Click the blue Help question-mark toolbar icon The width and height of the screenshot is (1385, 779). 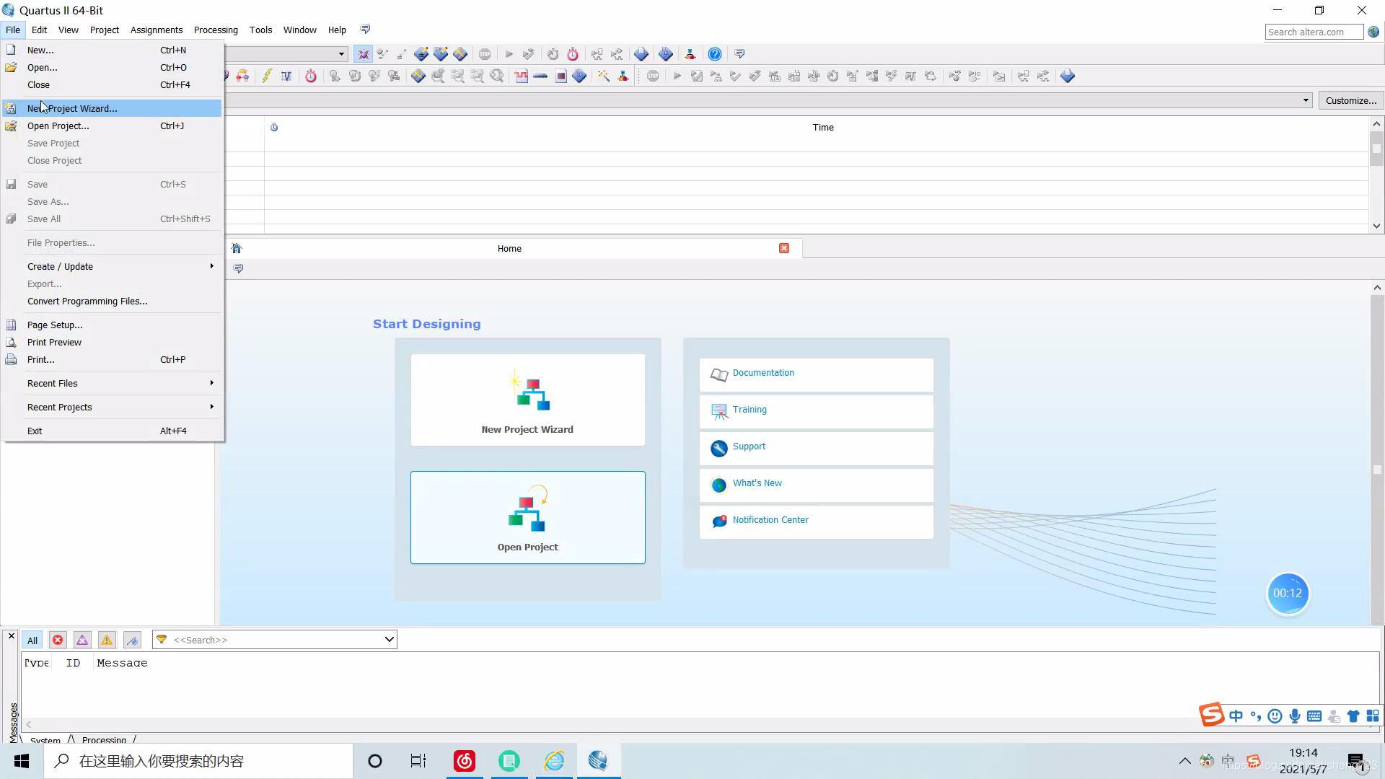point(714,54)
